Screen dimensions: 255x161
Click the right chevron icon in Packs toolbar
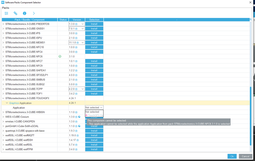pyautogui.click(x=34, y=13)
